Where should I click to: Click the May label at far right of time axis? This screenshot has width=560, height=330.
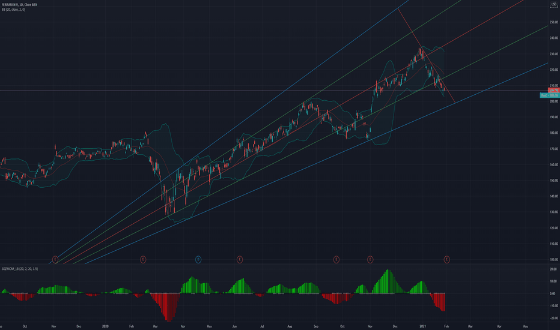(526, 326)
